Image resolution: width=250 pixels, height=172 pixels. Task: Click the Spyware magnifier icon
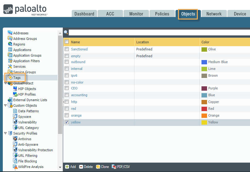15,117
